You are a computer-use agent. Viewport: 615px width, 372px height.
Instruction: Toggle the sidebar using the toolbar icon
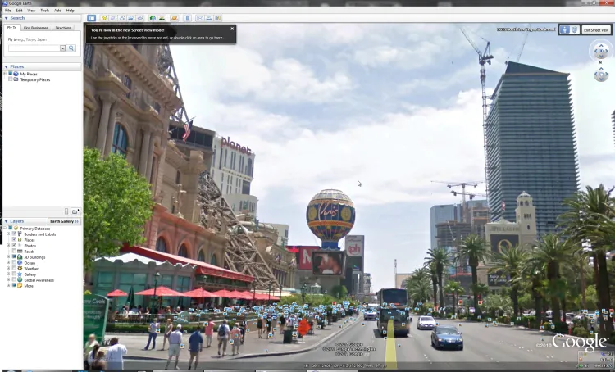(91, 17)
